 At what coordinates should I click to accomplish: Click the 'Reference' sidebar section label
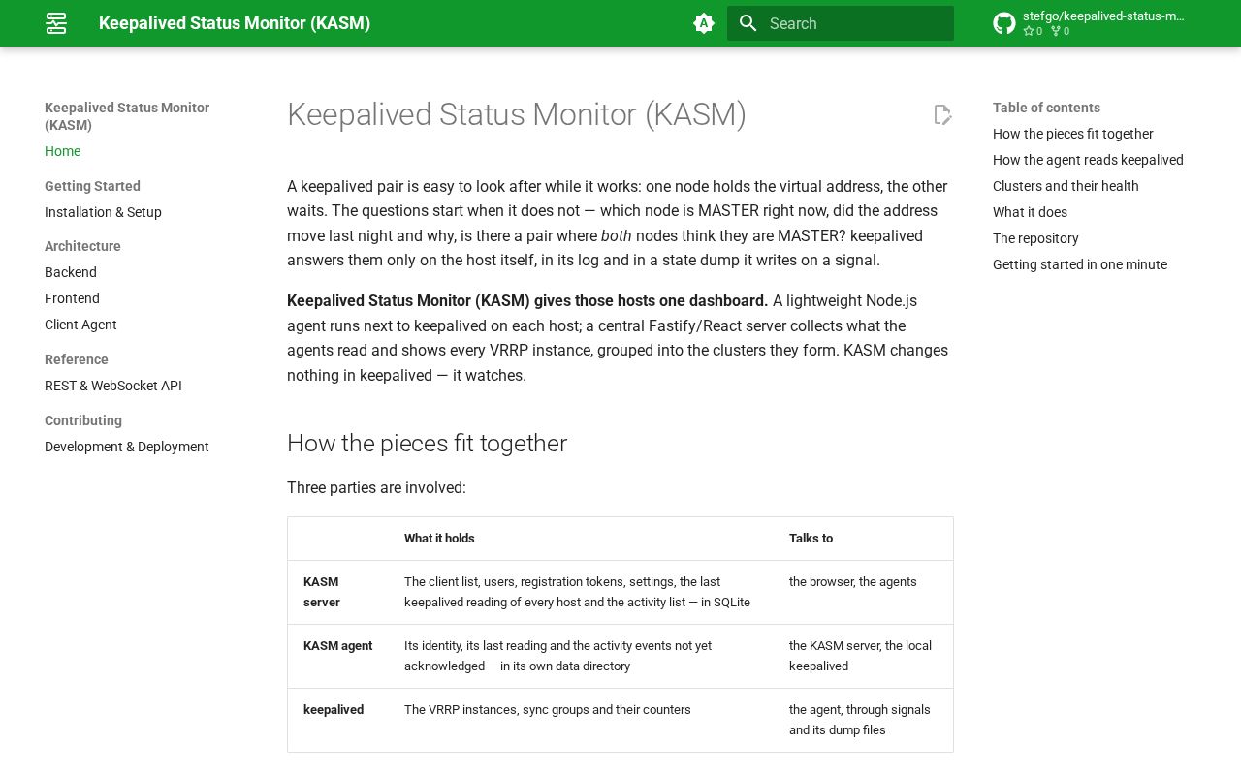click(x=77, y=359)
